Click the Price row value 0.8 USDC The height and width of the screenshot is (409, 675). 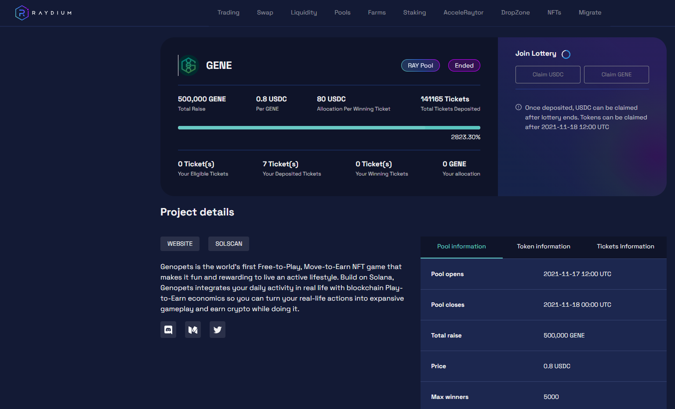point(557,366)
